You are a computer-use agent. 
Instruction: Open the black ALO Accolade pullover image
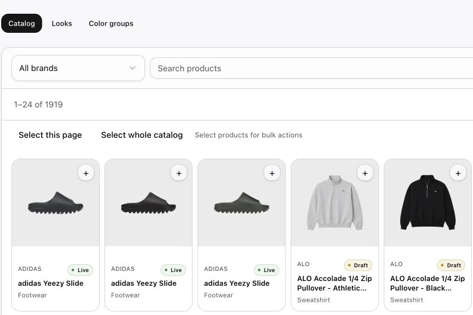pyautogui.click(x=428, y=203)
